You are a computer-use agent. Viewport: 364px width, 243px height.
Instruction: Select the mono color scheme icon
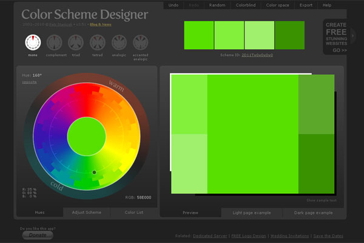pos(33,42)
